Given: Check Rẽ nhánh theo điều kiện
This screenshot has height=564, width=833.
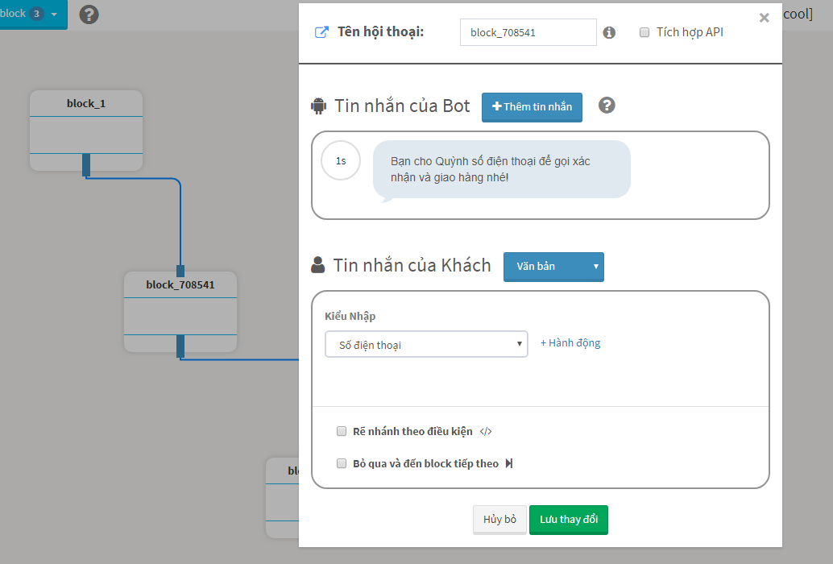Looking at the screenshot, I should pyautogui.click(x=342, y=431).
